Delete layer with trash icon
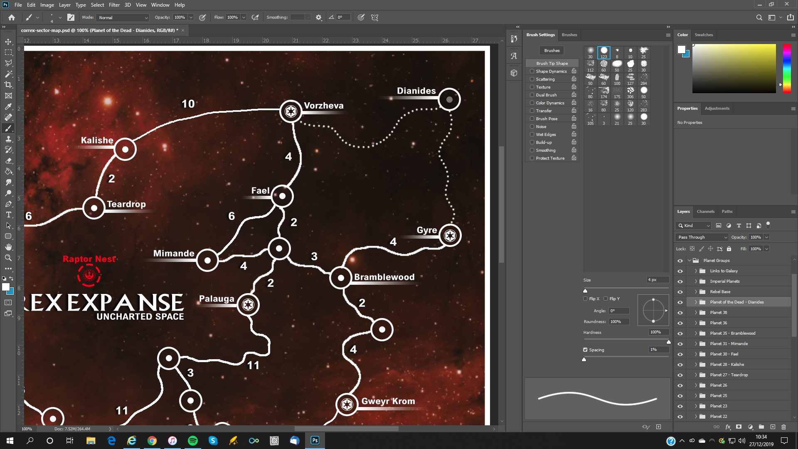The height and width of the screenshot is (449, 798). click(x=784, y=427)
